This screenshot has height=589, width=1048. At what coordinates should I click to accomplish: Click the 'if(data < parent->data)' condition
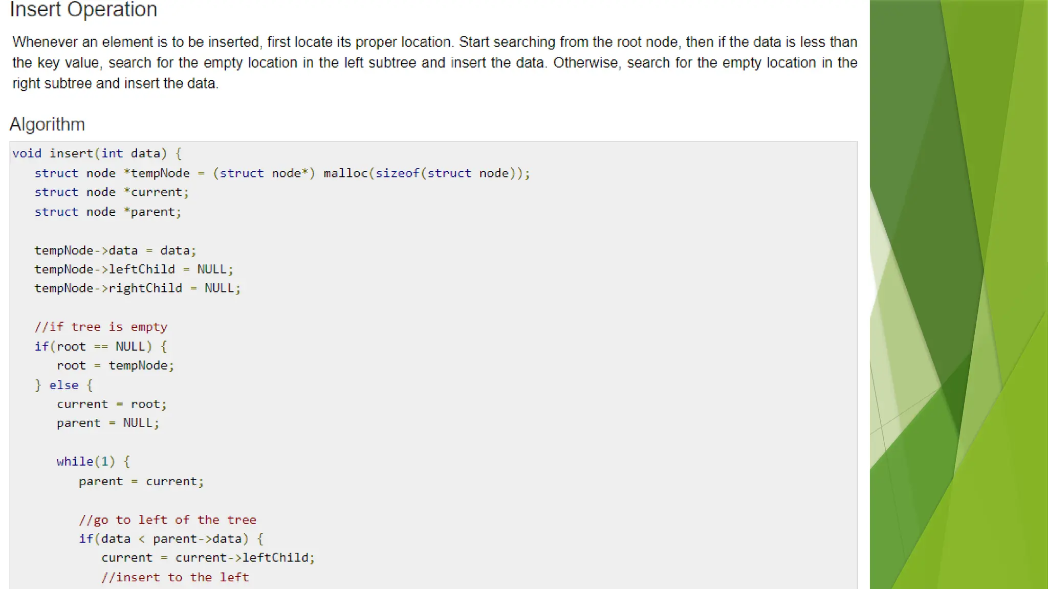pos(171,539)
